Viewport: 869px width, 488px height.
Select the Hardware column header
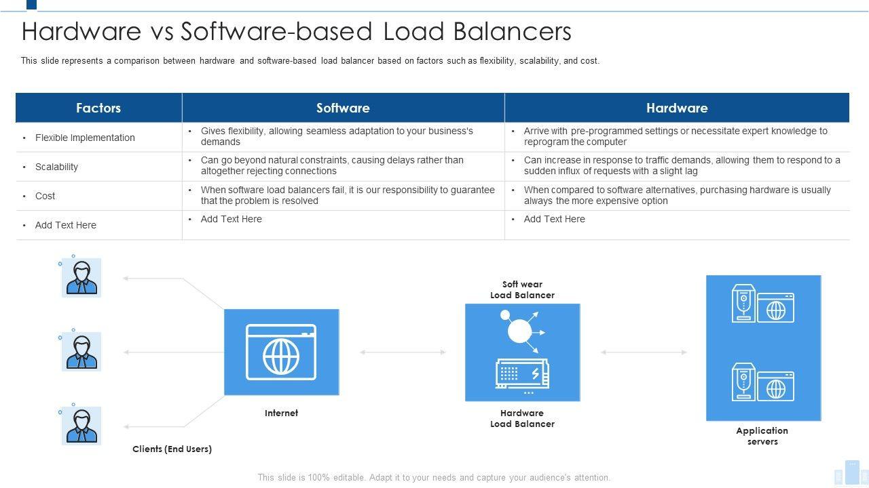677,108
